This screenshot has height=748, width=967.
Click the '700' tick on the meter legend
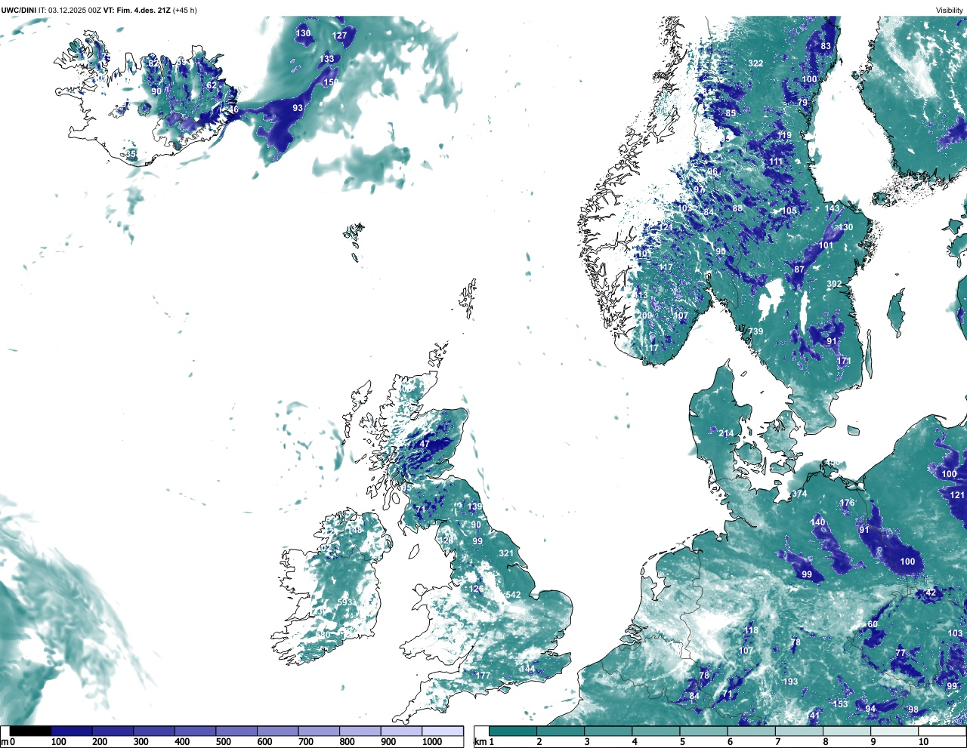pos(306,742)
